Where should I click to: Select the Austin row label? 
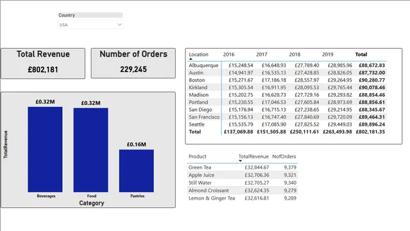[196, 73]
